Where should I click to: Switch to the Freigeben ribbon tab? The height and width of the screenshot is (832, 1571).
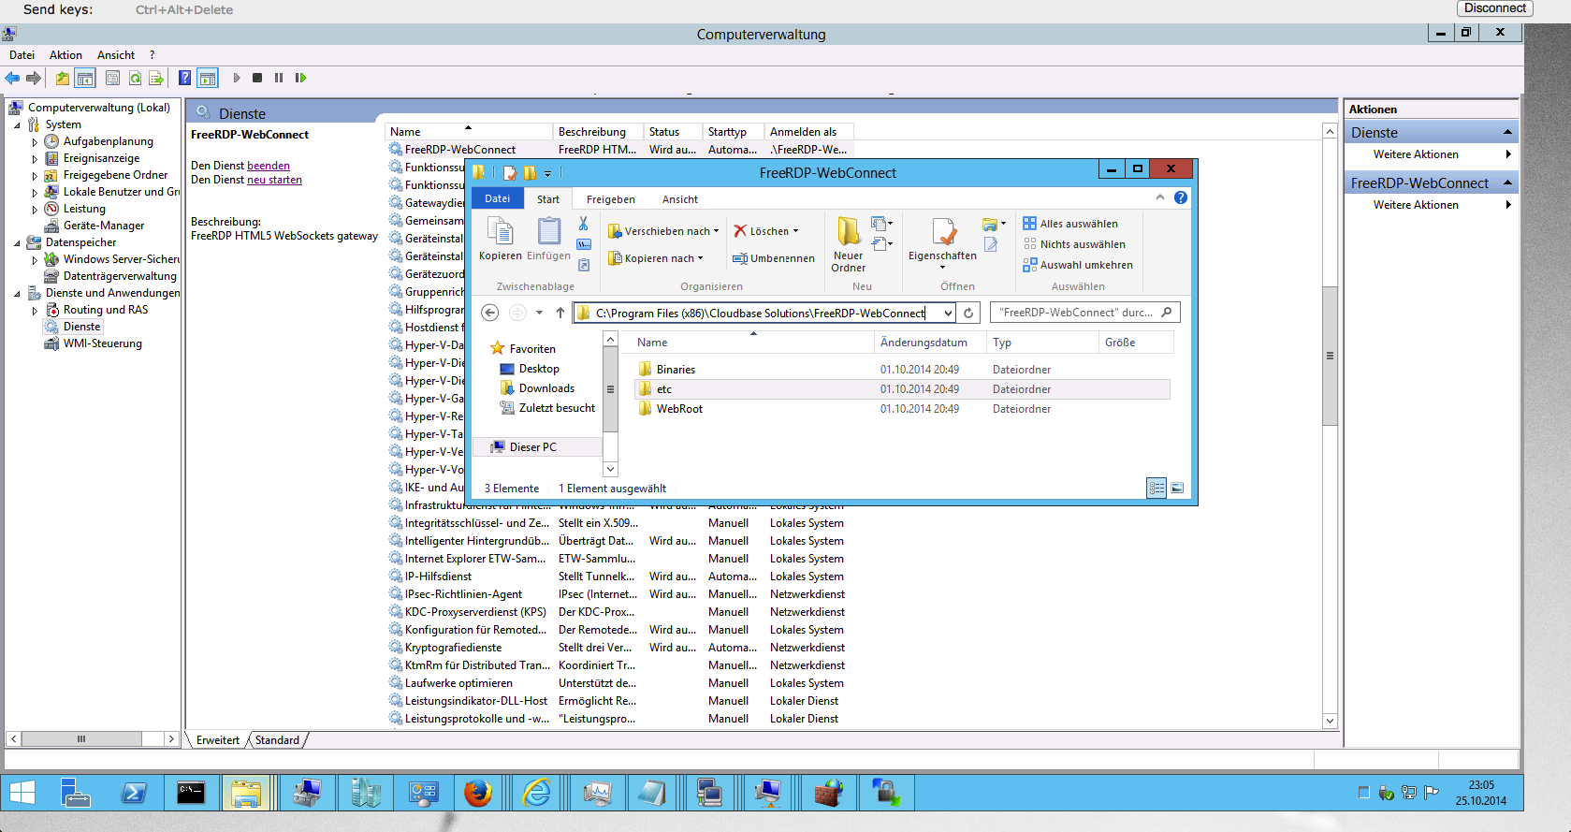coord(610,199)
